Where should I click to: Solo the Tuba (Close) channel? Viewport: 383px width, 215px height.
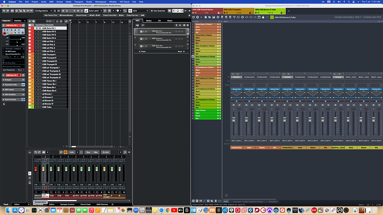[220, 110]
